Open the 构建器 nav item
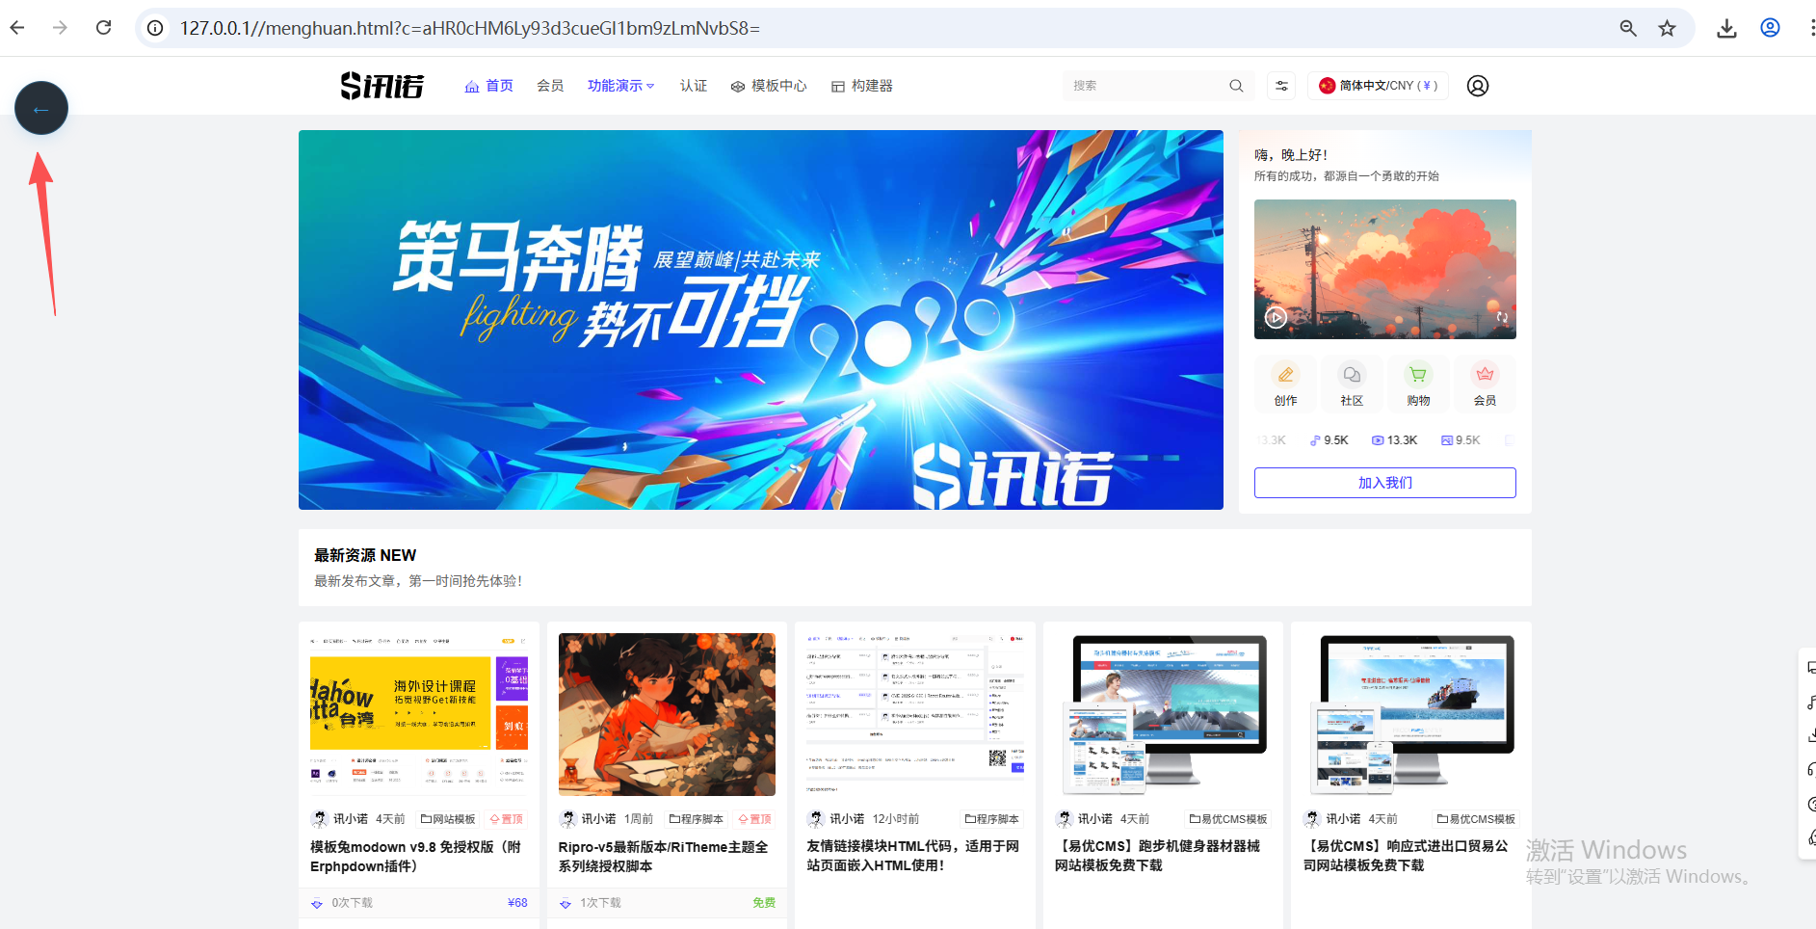Viewport: 1816px width, 929px height. (x=861, y=86)
